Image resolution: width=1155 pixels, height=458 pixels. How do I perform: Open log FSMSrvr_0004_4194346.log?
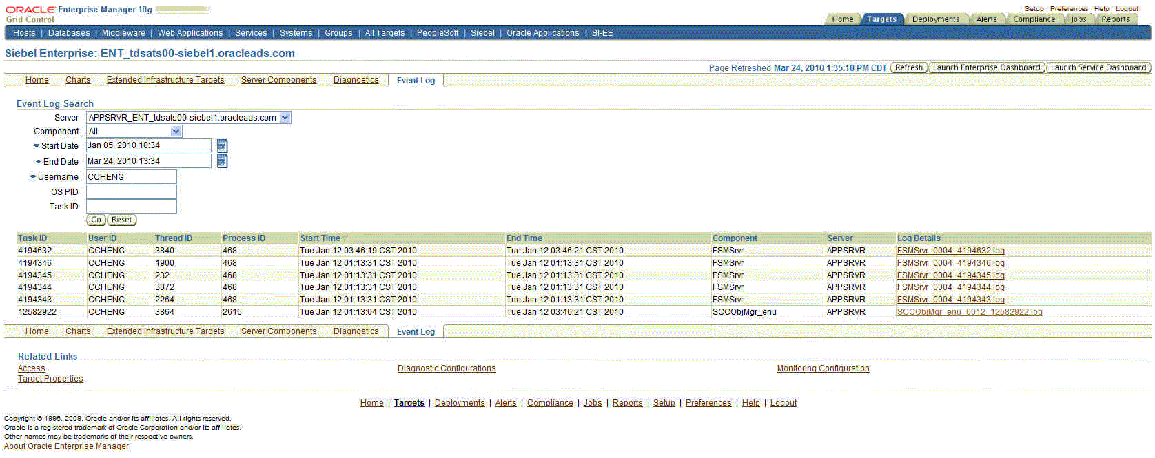950,263
